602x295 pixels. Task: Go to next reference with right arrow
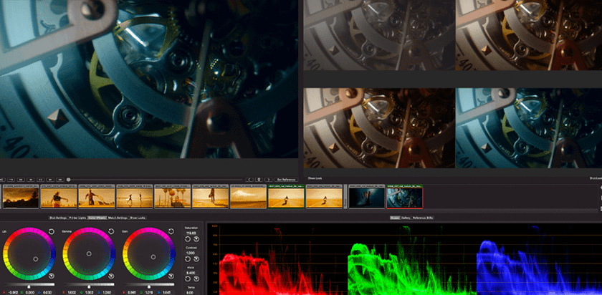(x=269, y=179)
